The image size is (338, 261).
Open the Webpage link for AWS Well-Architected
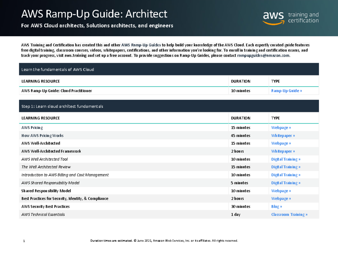coord(281,143)
